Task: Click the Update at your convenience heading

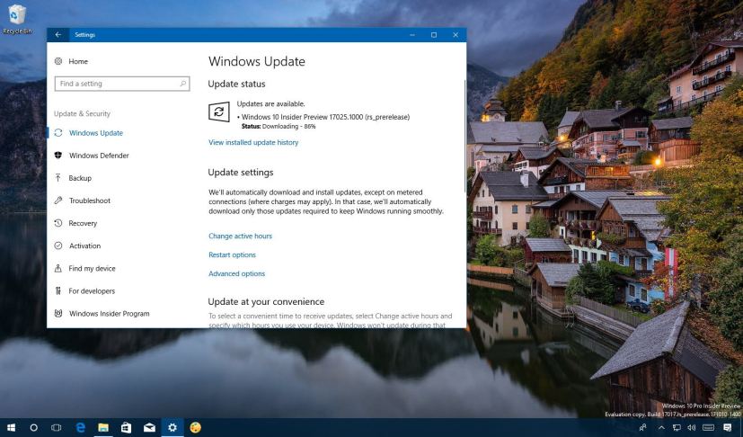Action: [x=266, y=302]
